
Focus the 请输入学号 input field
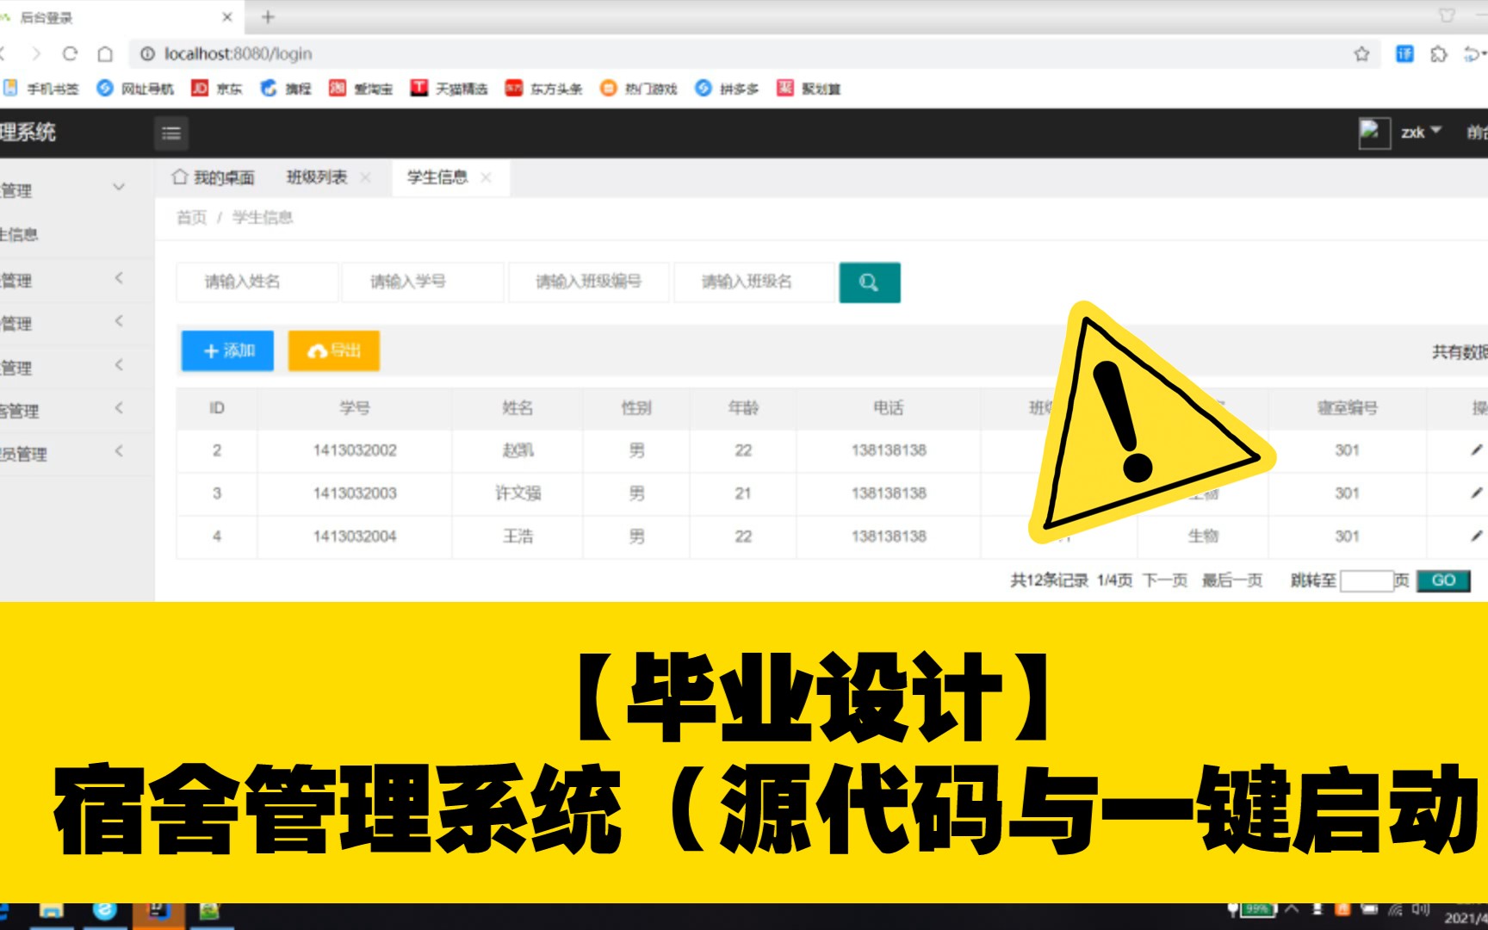(423, 282)
